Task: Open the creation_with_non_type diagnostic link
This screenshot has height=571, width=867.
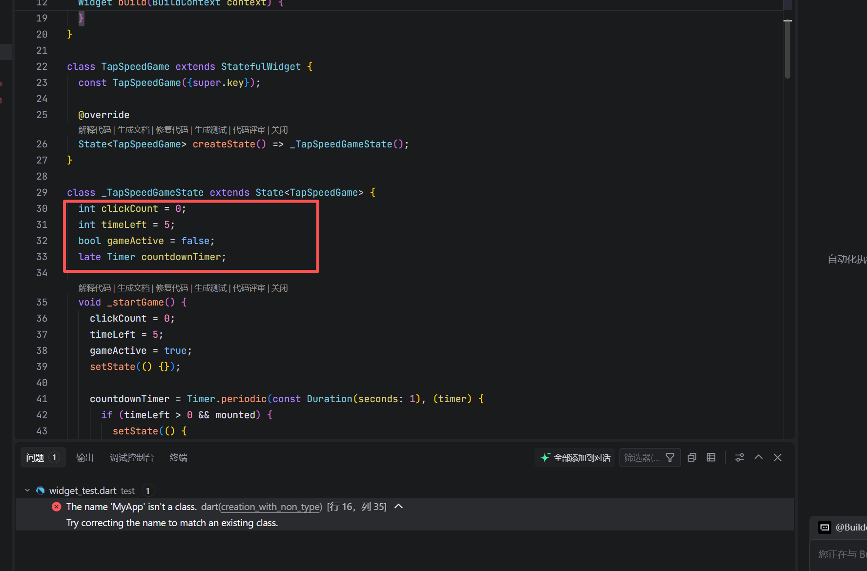Action: point(270,507)
